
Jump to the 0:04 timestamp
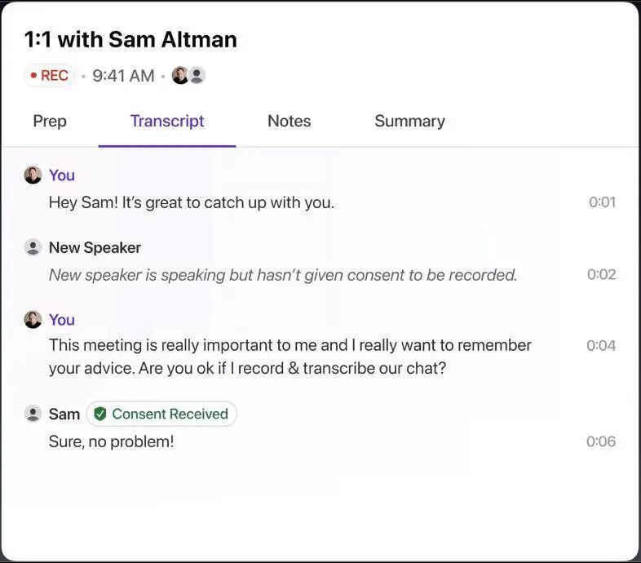tap(601, 345)
